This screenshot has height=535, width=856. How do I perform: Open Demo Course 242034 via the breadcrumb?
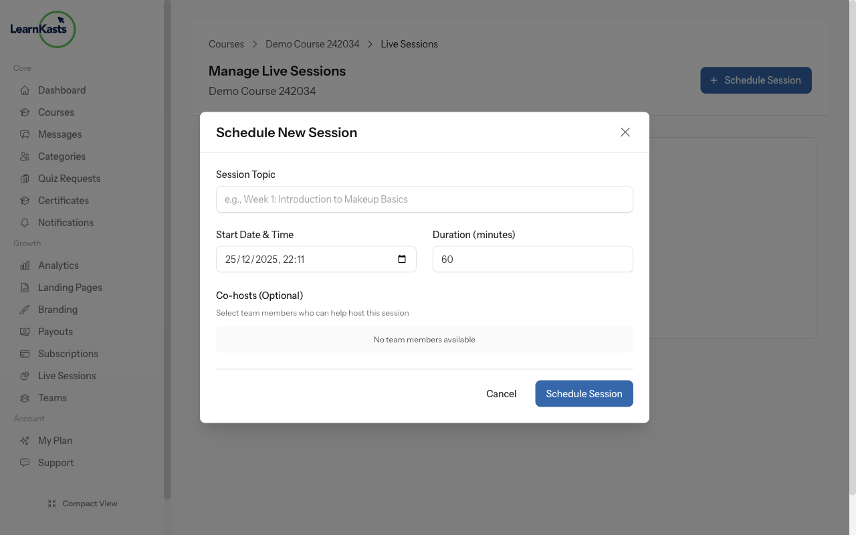click(x=312, y=43)
